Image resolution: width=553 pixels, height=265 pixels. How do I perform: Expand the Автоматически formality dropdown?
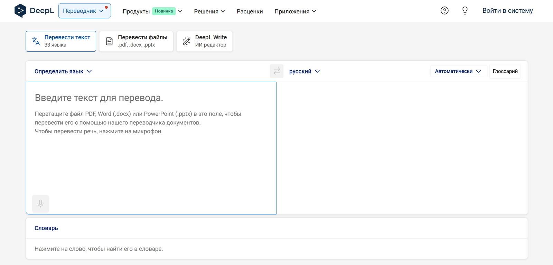click(x=458, y=71)
